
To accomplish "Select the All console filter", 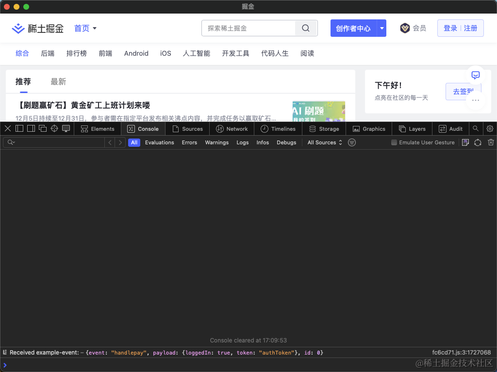I will click(x=134, y=142).
